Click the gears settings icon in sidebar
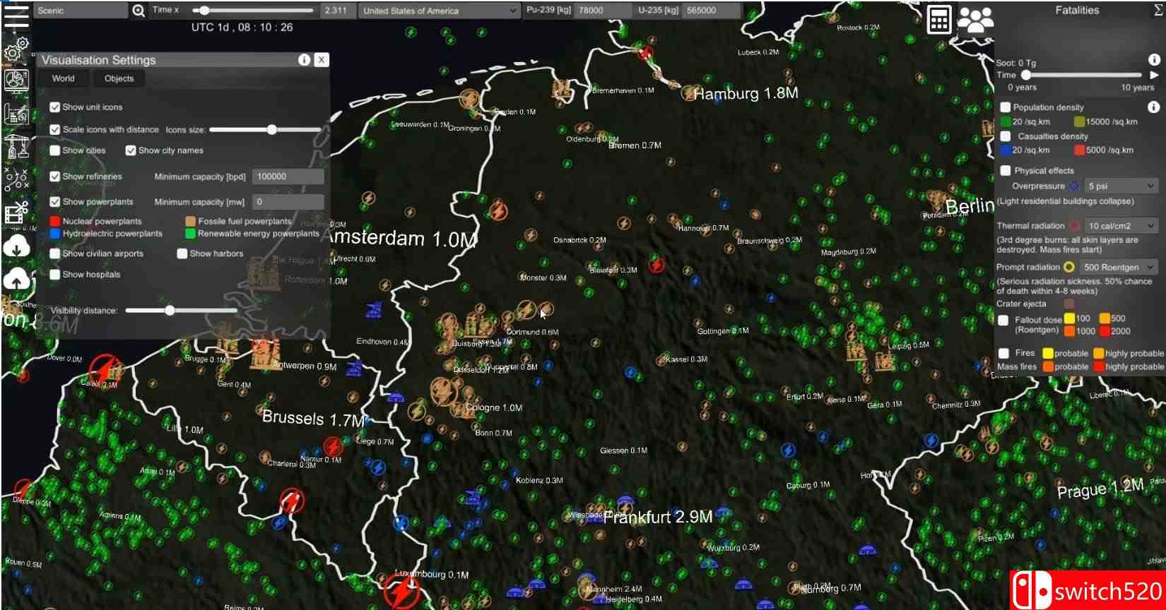Screen dimensions: 1166x610 pos(16,49)
